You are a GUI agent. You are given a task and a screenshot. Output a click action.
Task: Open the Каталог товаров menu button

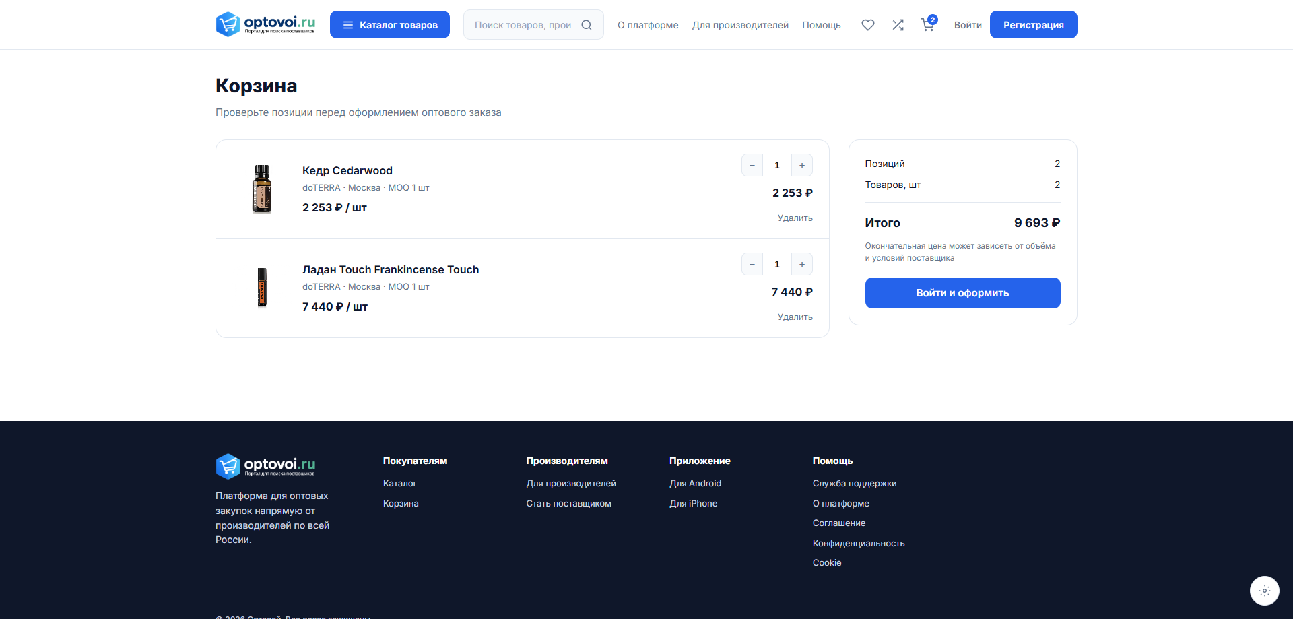[x=390, y=25]
